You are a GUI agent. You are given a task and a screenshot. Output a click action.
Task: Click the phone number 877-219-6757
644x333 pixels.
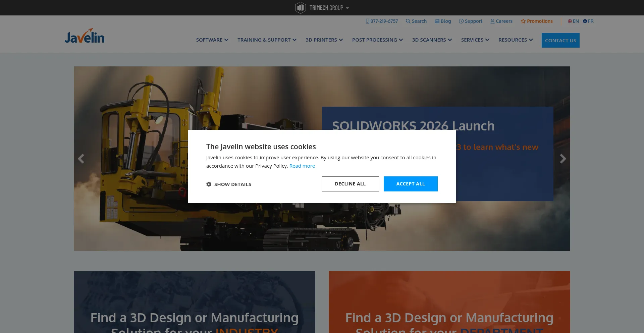coord(382,21)
